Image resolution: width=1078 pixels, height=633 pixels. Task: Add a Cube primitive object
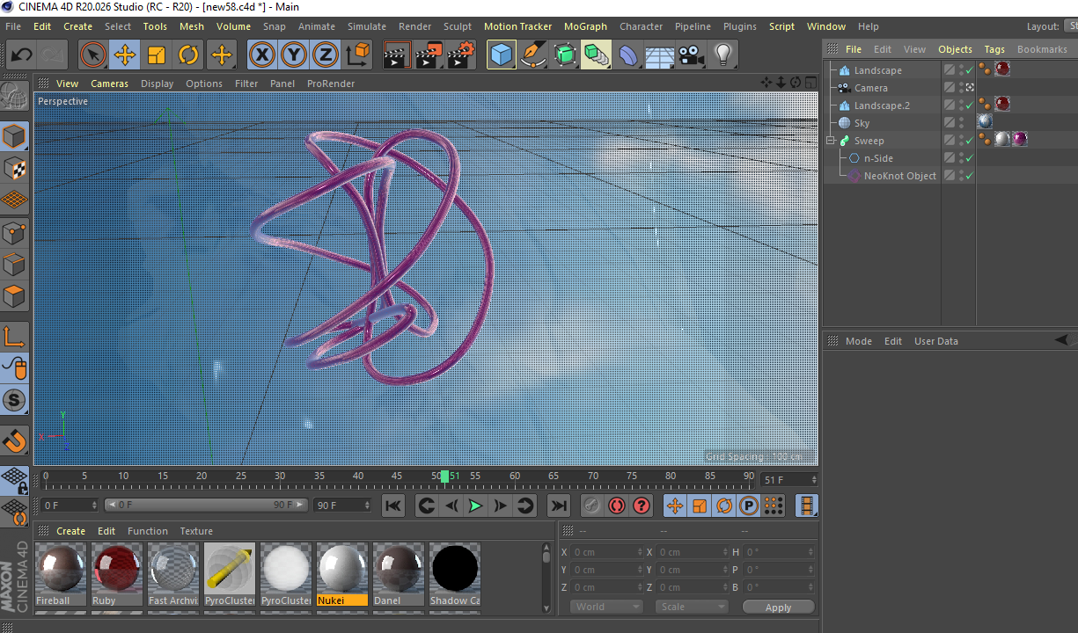[502, 55]
